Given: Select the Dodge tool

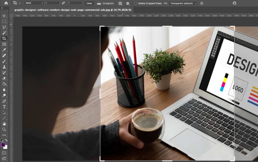Looking at the screenshot, I should 4,95.
